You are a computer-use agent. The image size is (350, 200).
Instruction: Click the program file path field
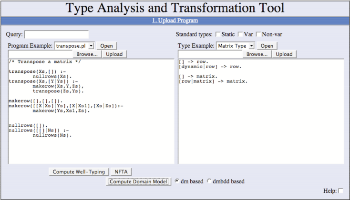pos(41,54)
